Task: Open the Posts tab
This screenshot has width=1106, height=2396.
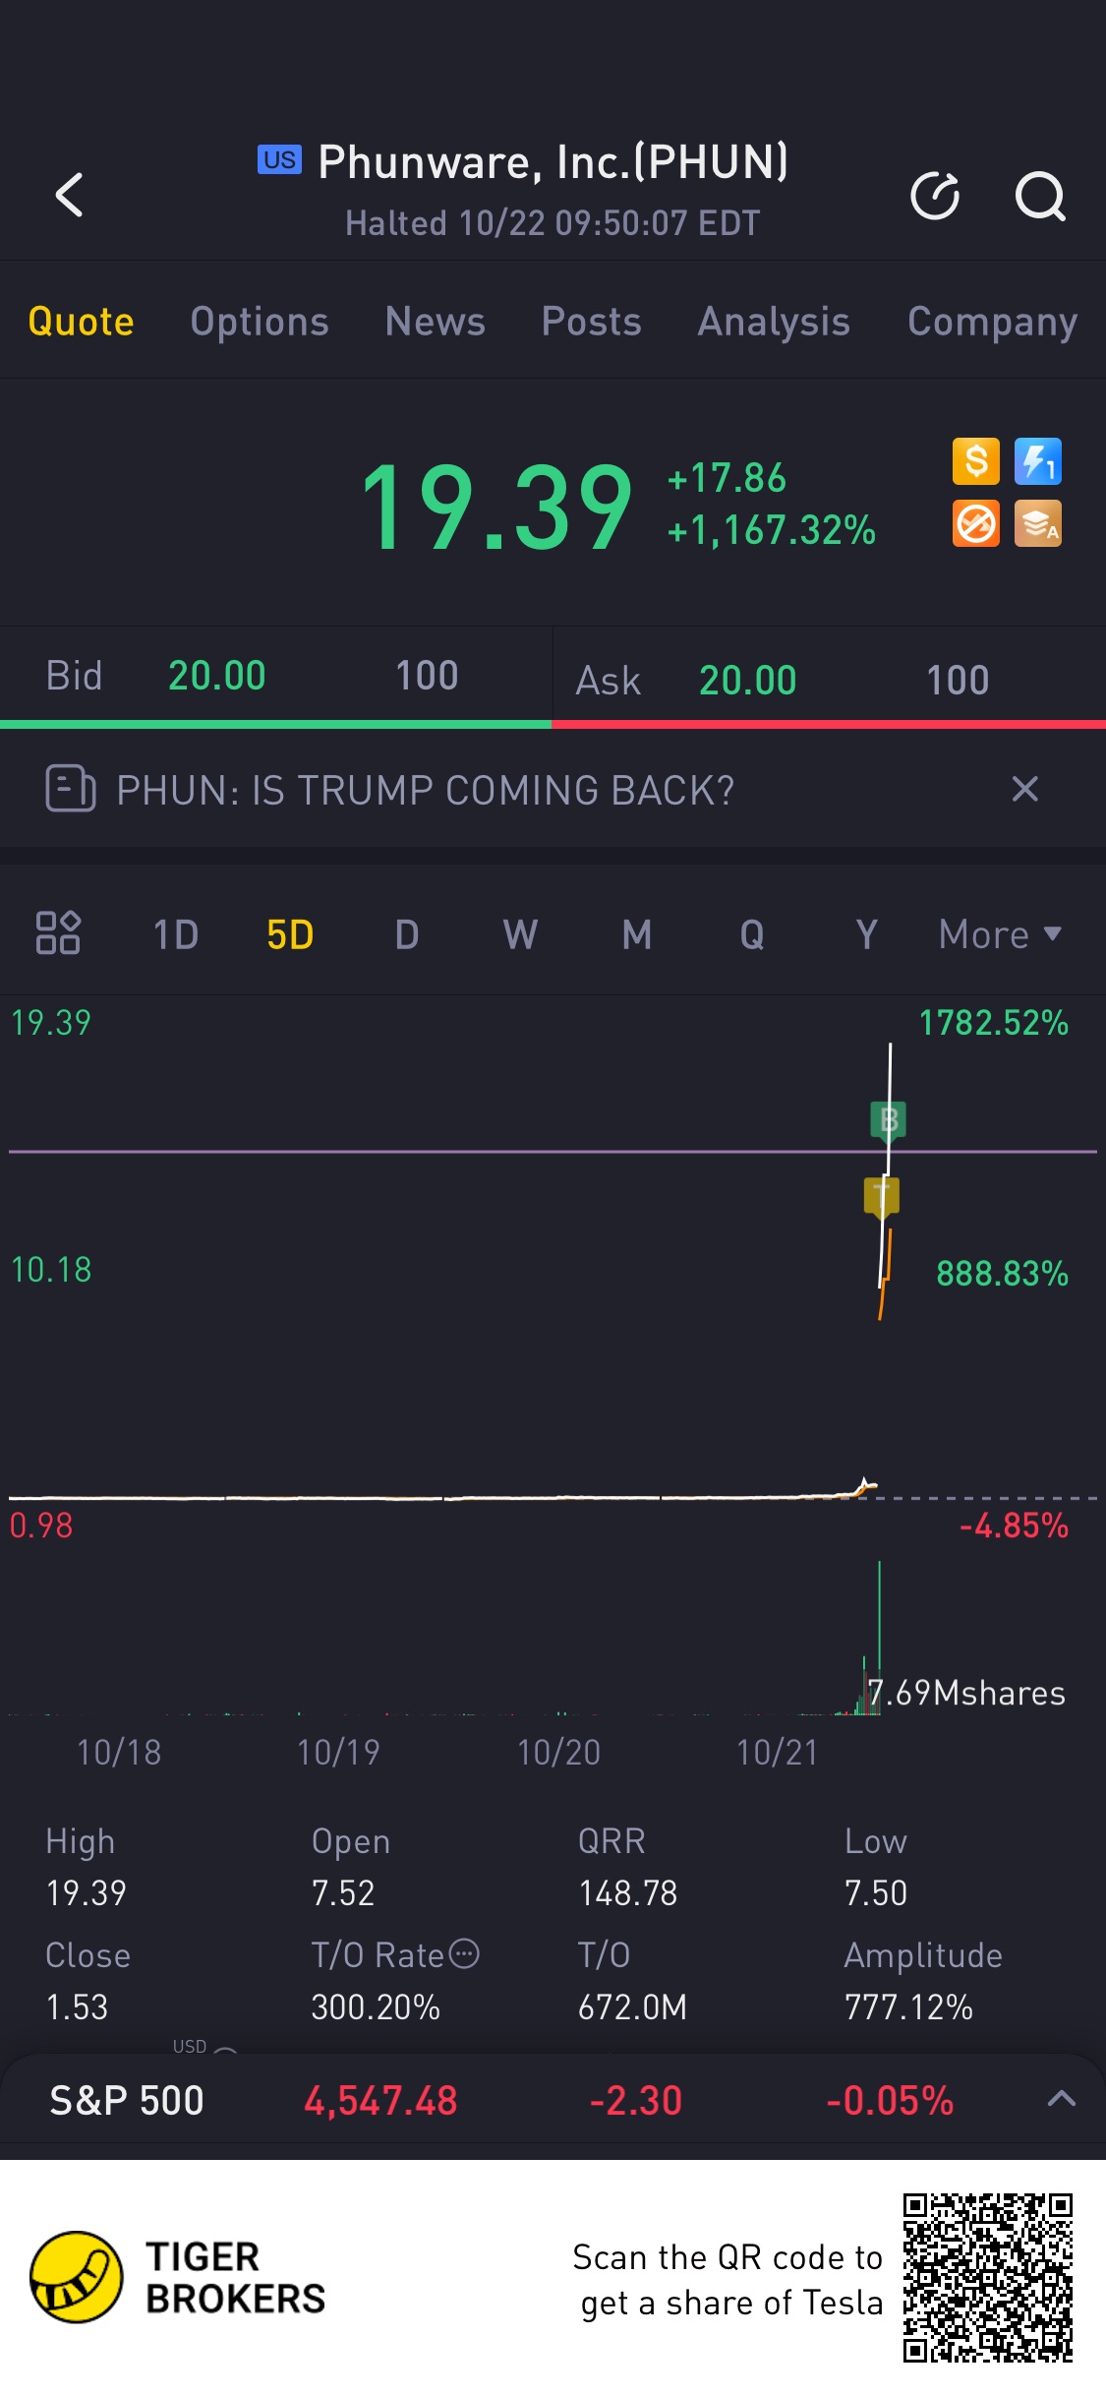Action: click(x=592, y=322)
